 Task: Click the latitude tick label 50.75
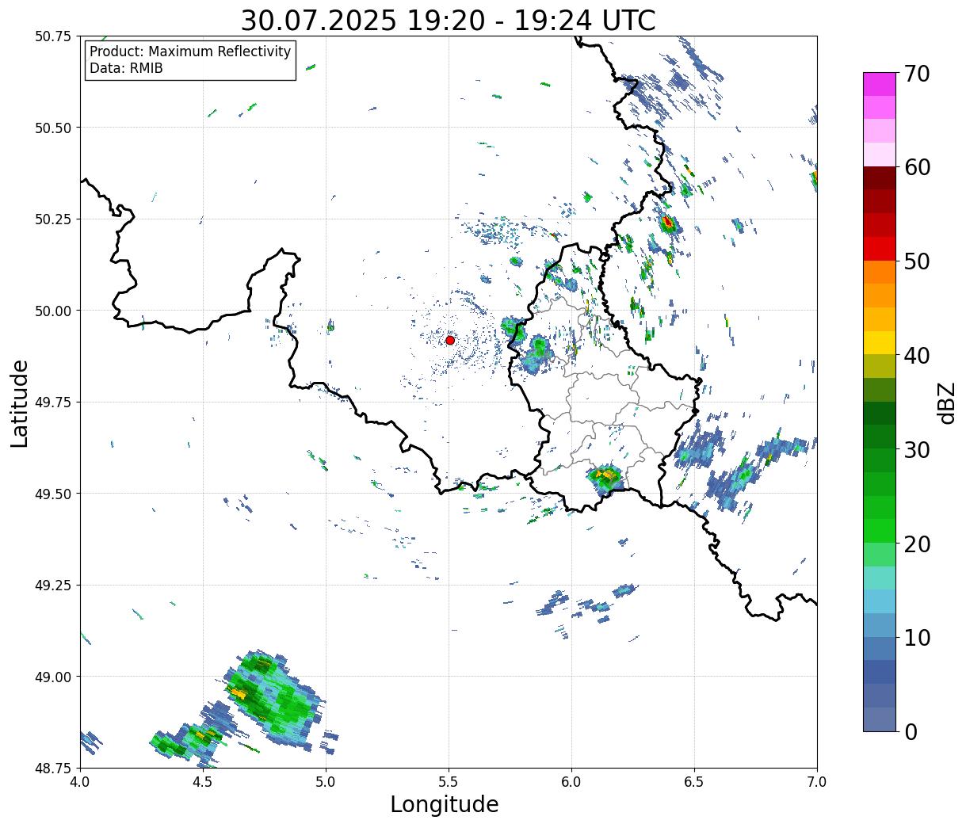[53, 36]
